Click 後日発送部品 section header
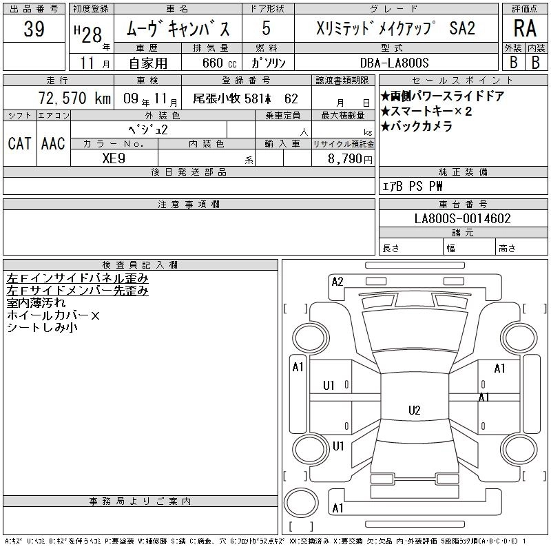 189,171
